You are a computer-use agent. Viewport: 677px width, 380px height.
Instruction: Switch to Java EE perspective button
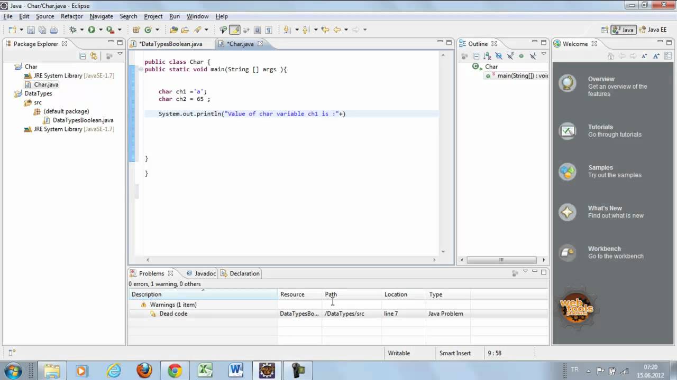[653, 30]
